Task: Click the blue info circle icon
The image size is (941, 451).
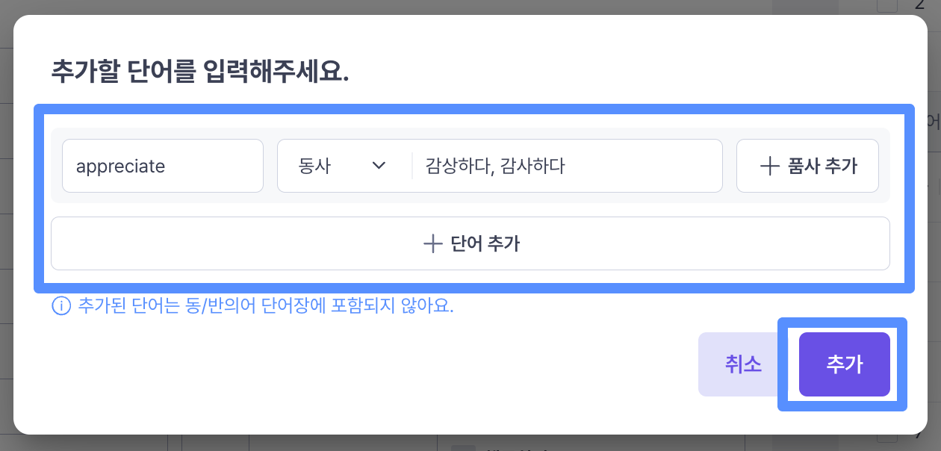Action: [60, 305]
